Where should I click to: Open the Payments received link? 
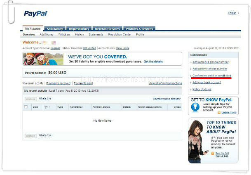point(58,83)
